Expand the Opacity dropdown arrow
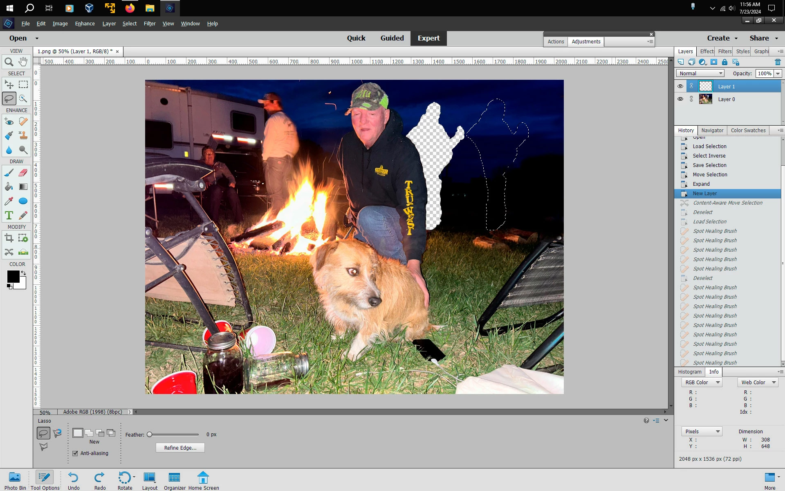This screenshot has height=491, width=785. tap(778, 73)
